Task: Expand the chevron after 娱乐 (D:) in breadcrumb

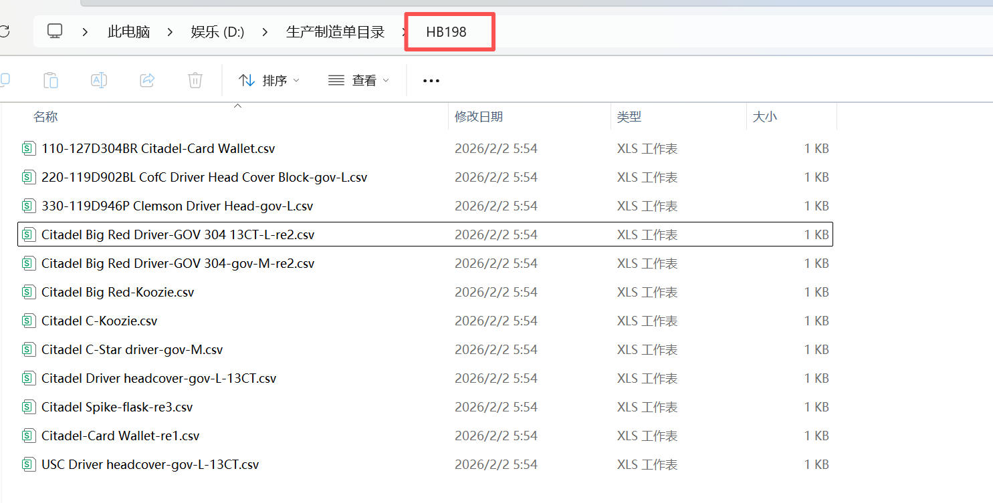Action: [265, 31]
